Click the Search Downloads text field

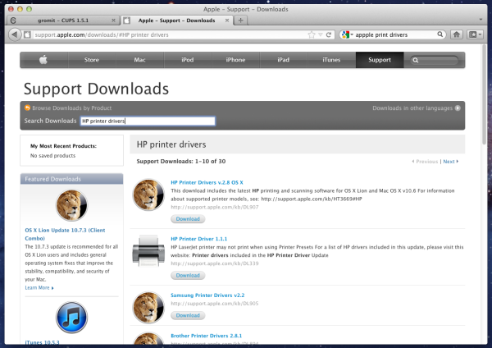[x=148, y=121]
